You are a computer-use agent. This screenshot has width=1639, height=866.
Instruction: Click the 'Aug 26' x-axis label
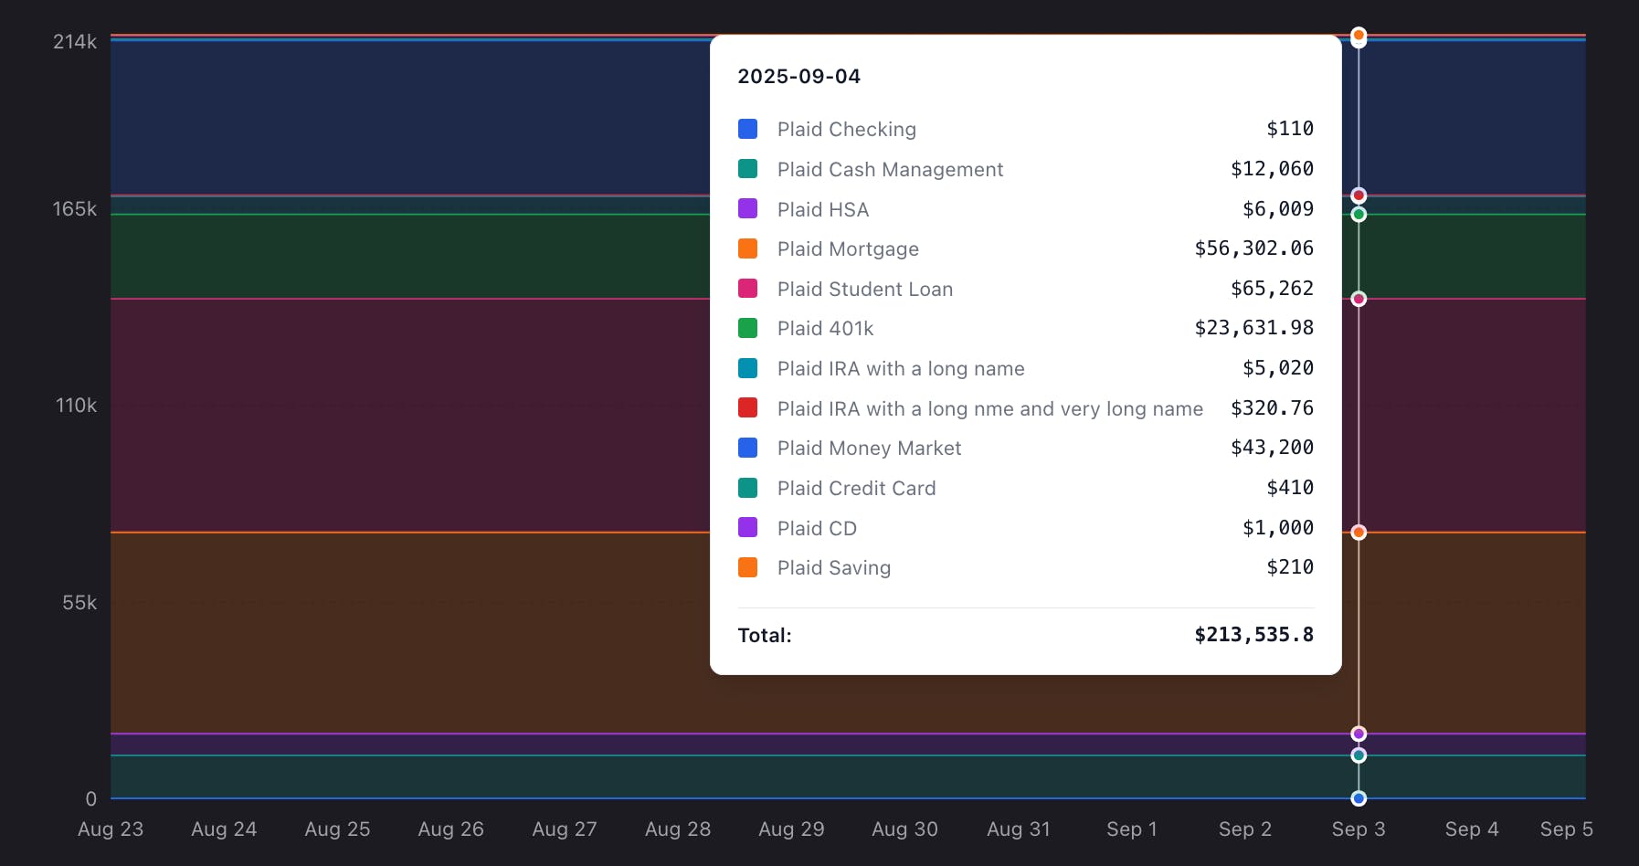click(x=450, y=829)
